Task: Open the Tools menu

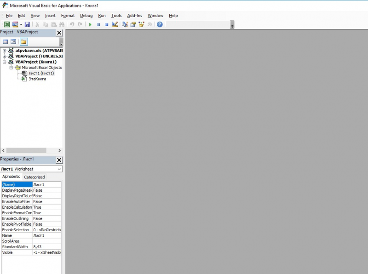Action: (x=116, y=16)
